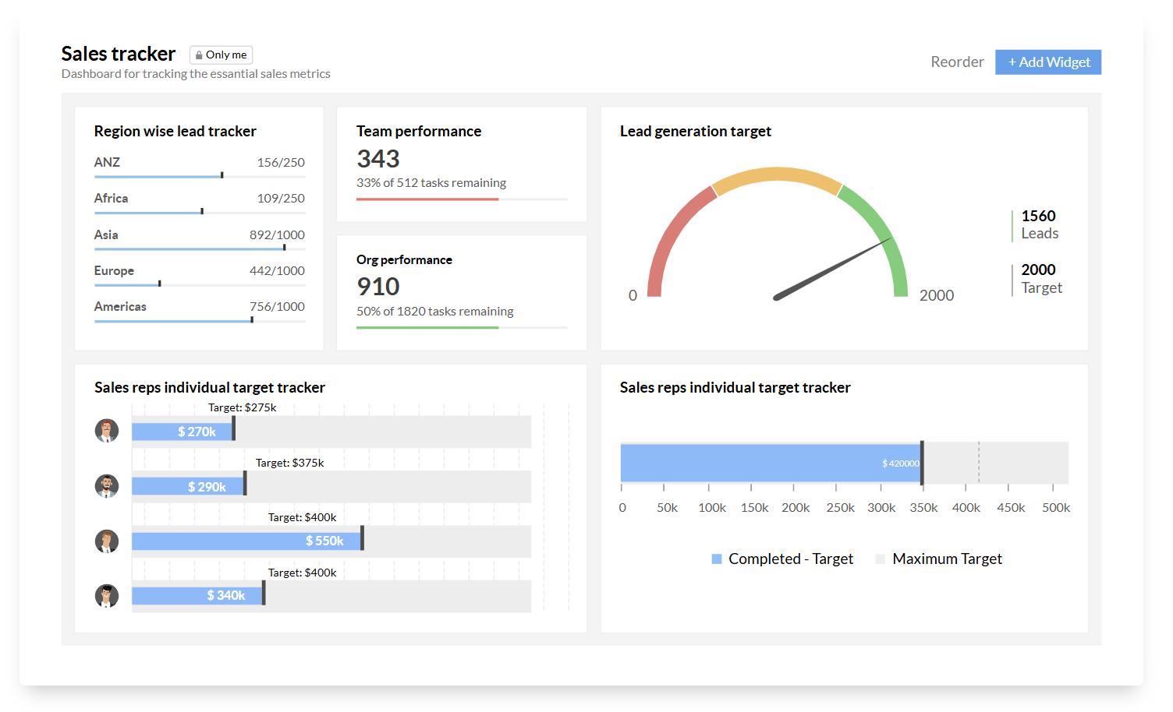
Task: Click the ANZ lead progress bar
Action: 200,176
